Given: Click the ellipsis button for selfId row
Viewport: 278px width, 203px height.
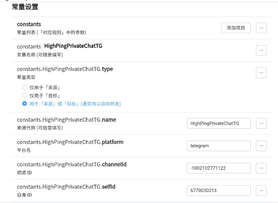Looking at the screenshot, I should (x=261, y=190).
